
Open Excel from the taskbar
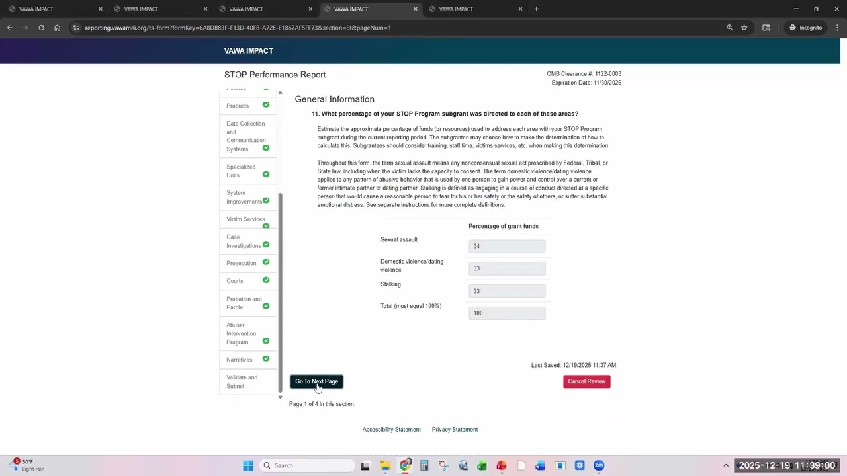click(x=482, y=465)
